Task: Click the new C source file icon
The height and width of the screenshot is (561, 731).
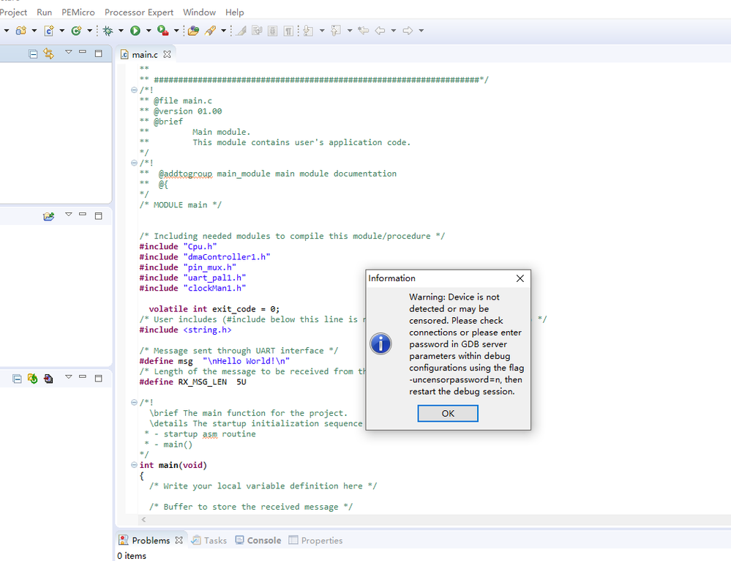Action: click(49, 31)
